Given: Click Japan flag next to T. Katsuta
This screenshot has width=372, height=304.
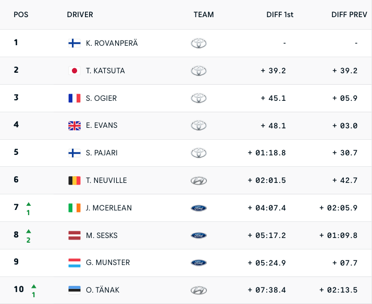Looking at the screenshot, I should point(75,71).
